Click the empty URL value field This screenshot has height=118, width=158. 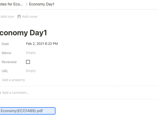pos(31,71)
